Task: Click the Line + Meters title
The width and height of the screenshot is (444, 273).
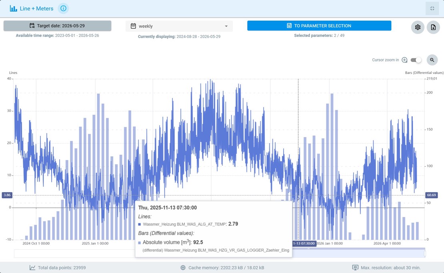Action: coord(36,8)
